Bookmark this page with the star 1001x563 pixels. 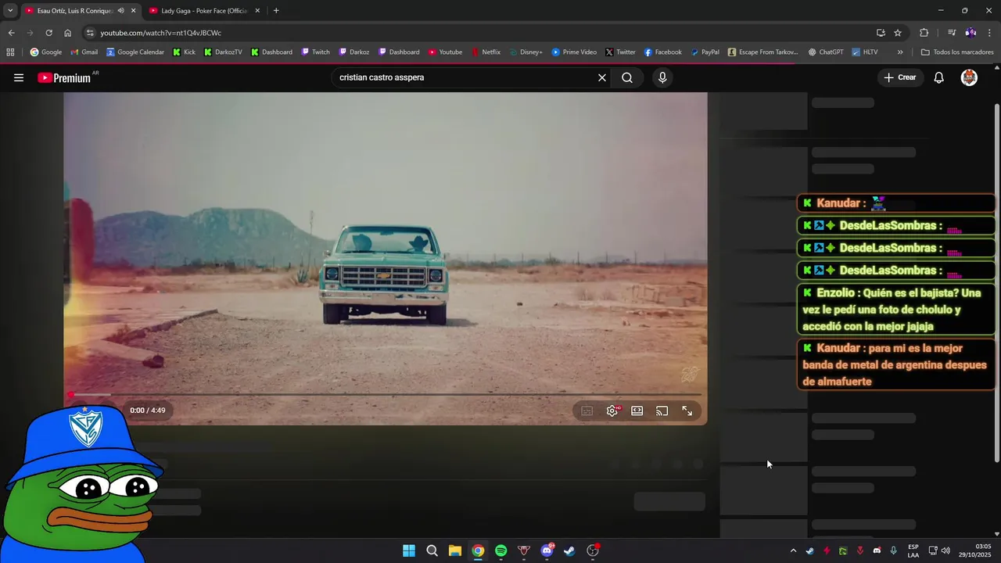898,33
